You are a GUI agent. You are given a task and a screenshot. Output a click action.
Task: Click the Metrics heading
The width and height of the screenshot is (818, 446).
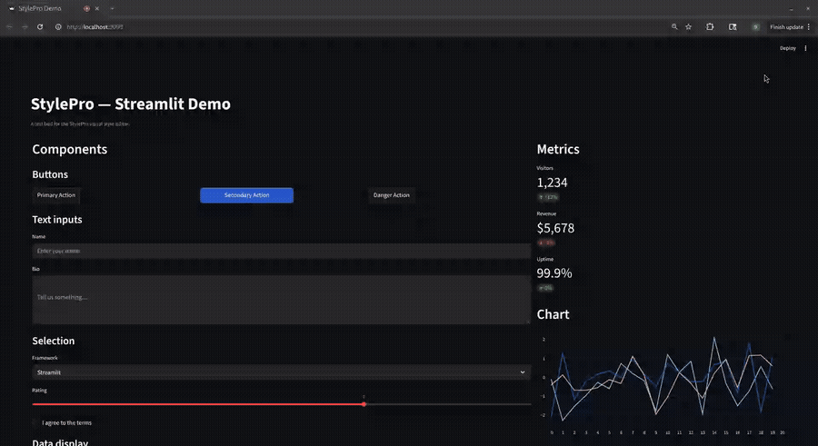tap(558, 149)
